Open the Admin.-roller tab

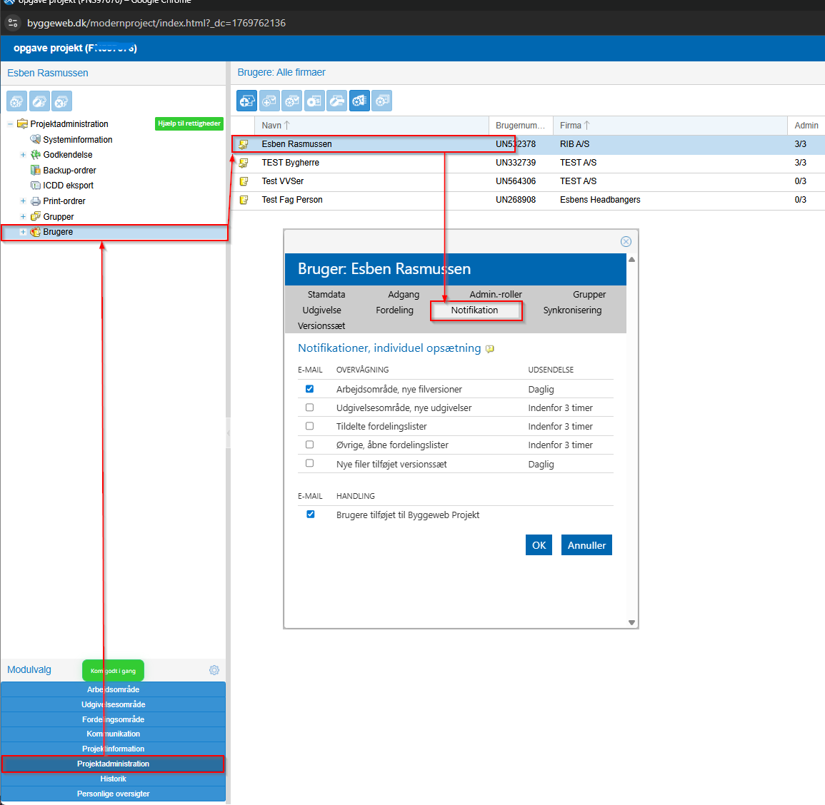pos(496,295)
